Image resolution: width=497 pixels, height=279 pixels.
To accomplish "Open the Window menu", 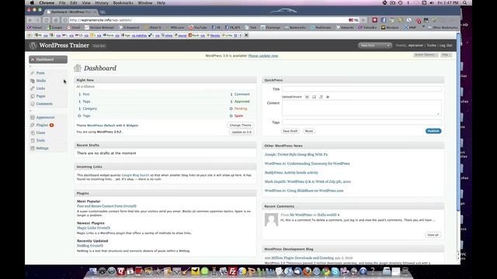I will coord(145,3).
